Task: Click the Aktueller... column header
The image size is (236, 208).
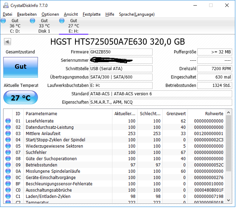Action: [x=125, y=114]
